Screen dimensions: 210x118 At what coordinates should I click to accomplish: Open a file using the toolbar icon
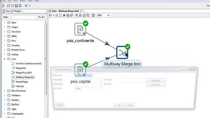[x=9, y=6]
